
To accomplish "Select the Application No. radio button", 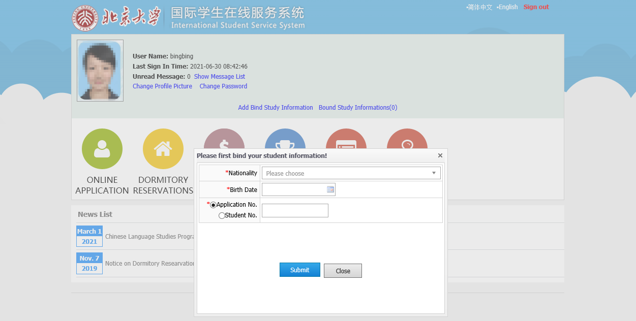I will point(213,205).
